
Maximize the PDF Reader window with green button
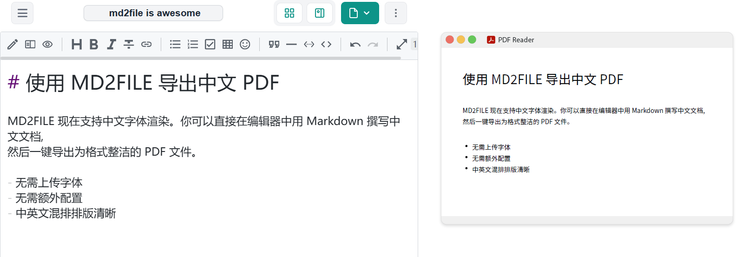(x=472, y=40)
